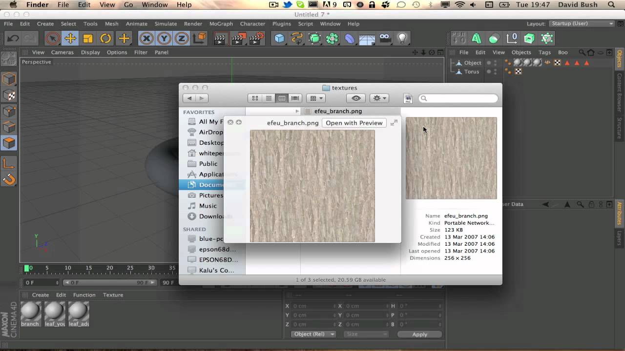Open the material manager Texture menu
This screenshot has width=625, height=351.
pyautogui.click(x=113, y=295)
